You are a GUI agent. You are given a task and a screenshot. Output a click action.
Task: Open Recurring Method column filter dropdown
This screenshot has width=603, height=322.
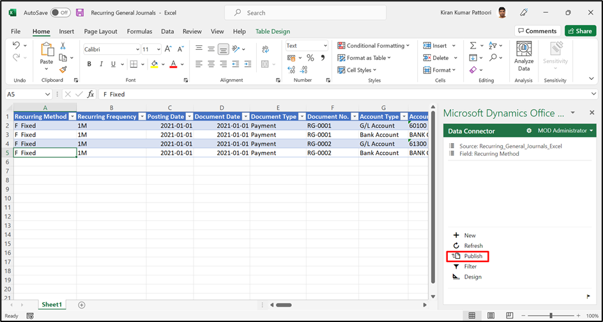point(72,116)
